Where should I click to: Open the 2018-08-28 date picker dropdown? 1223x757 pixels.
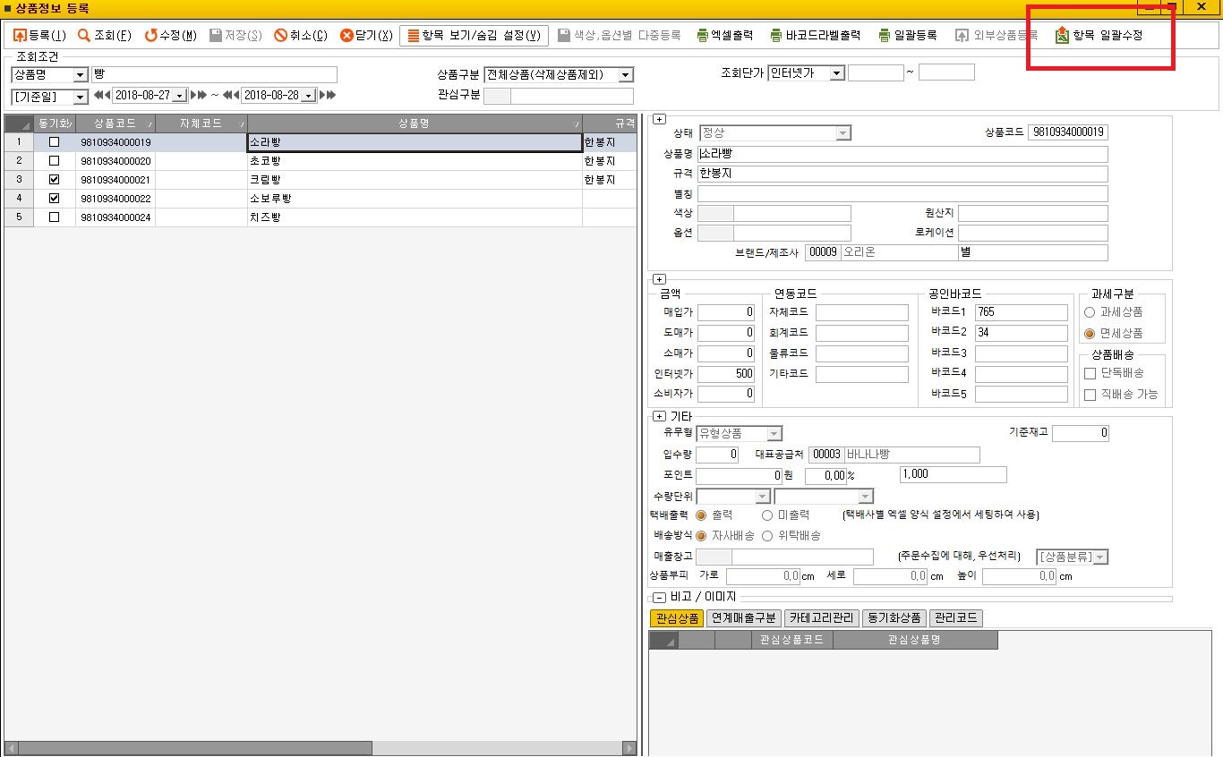[x=308, y=95]
